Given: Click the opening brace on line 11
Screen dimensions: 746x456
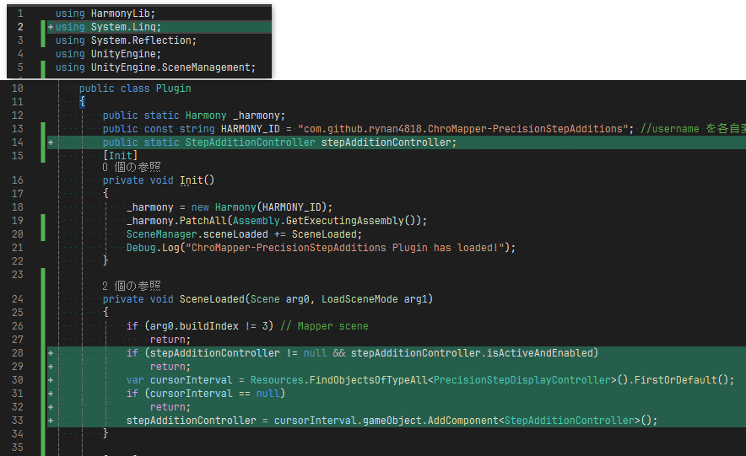Looking at the screenshot, I should tap(82, 102).
